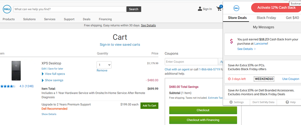Click the XPS Desktop product name

pyautogui.click(x=51, y=63)
